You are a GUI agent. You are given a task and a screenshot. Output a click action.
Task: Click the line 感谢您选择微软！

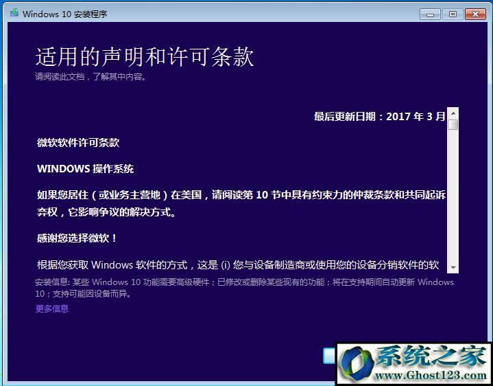point(77,238)
